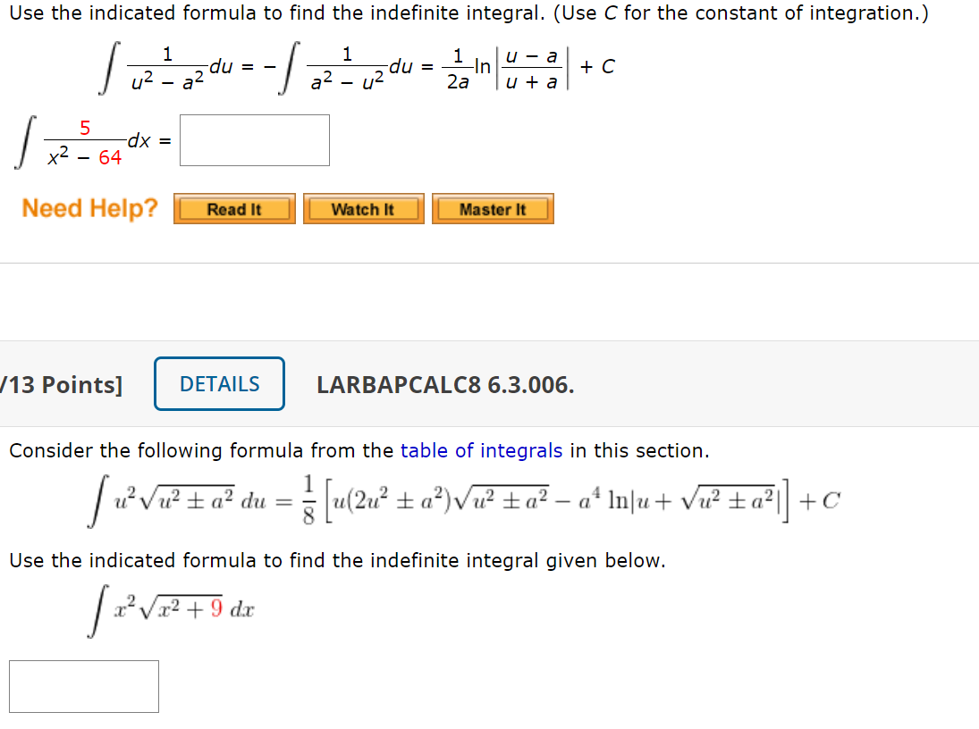Click the Need Help? label
The height and width of the screenshot is (729, 979).
pyautogui.click(x=88, y=208)
